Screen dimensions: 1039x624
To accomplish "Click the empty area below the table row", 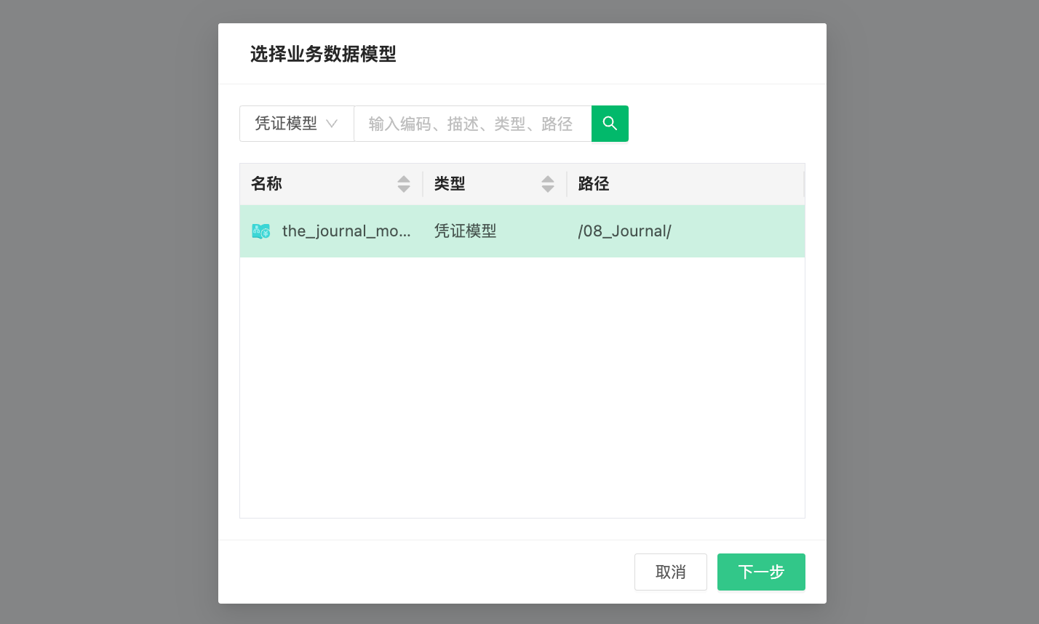I will click(522, 385).
